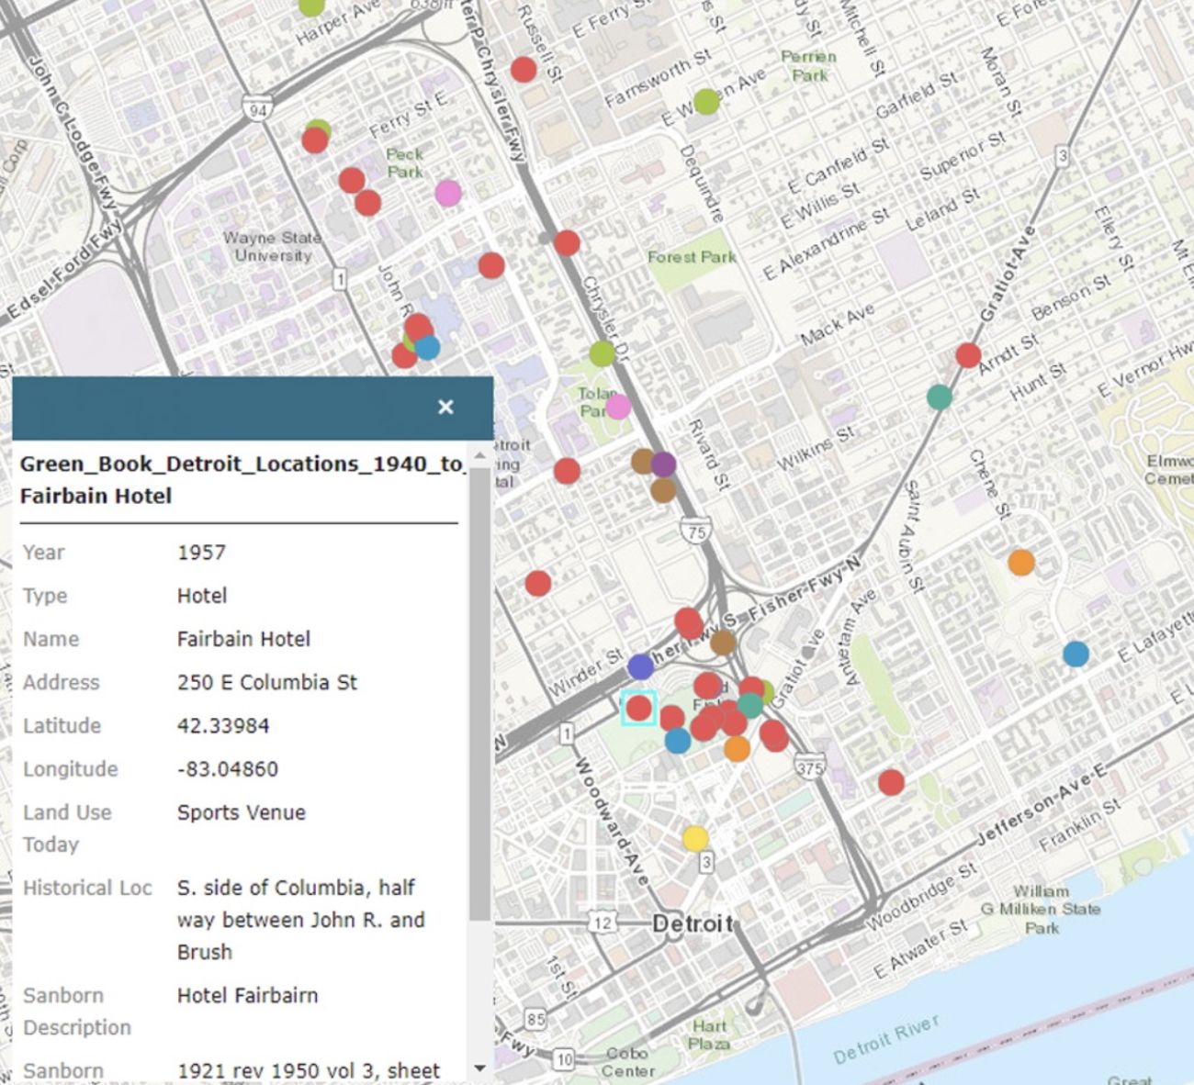The height and width of the screenshot is (1085, 1194).
Task: Select the popup title Fairbain Hotel
Action: point(96,496)
